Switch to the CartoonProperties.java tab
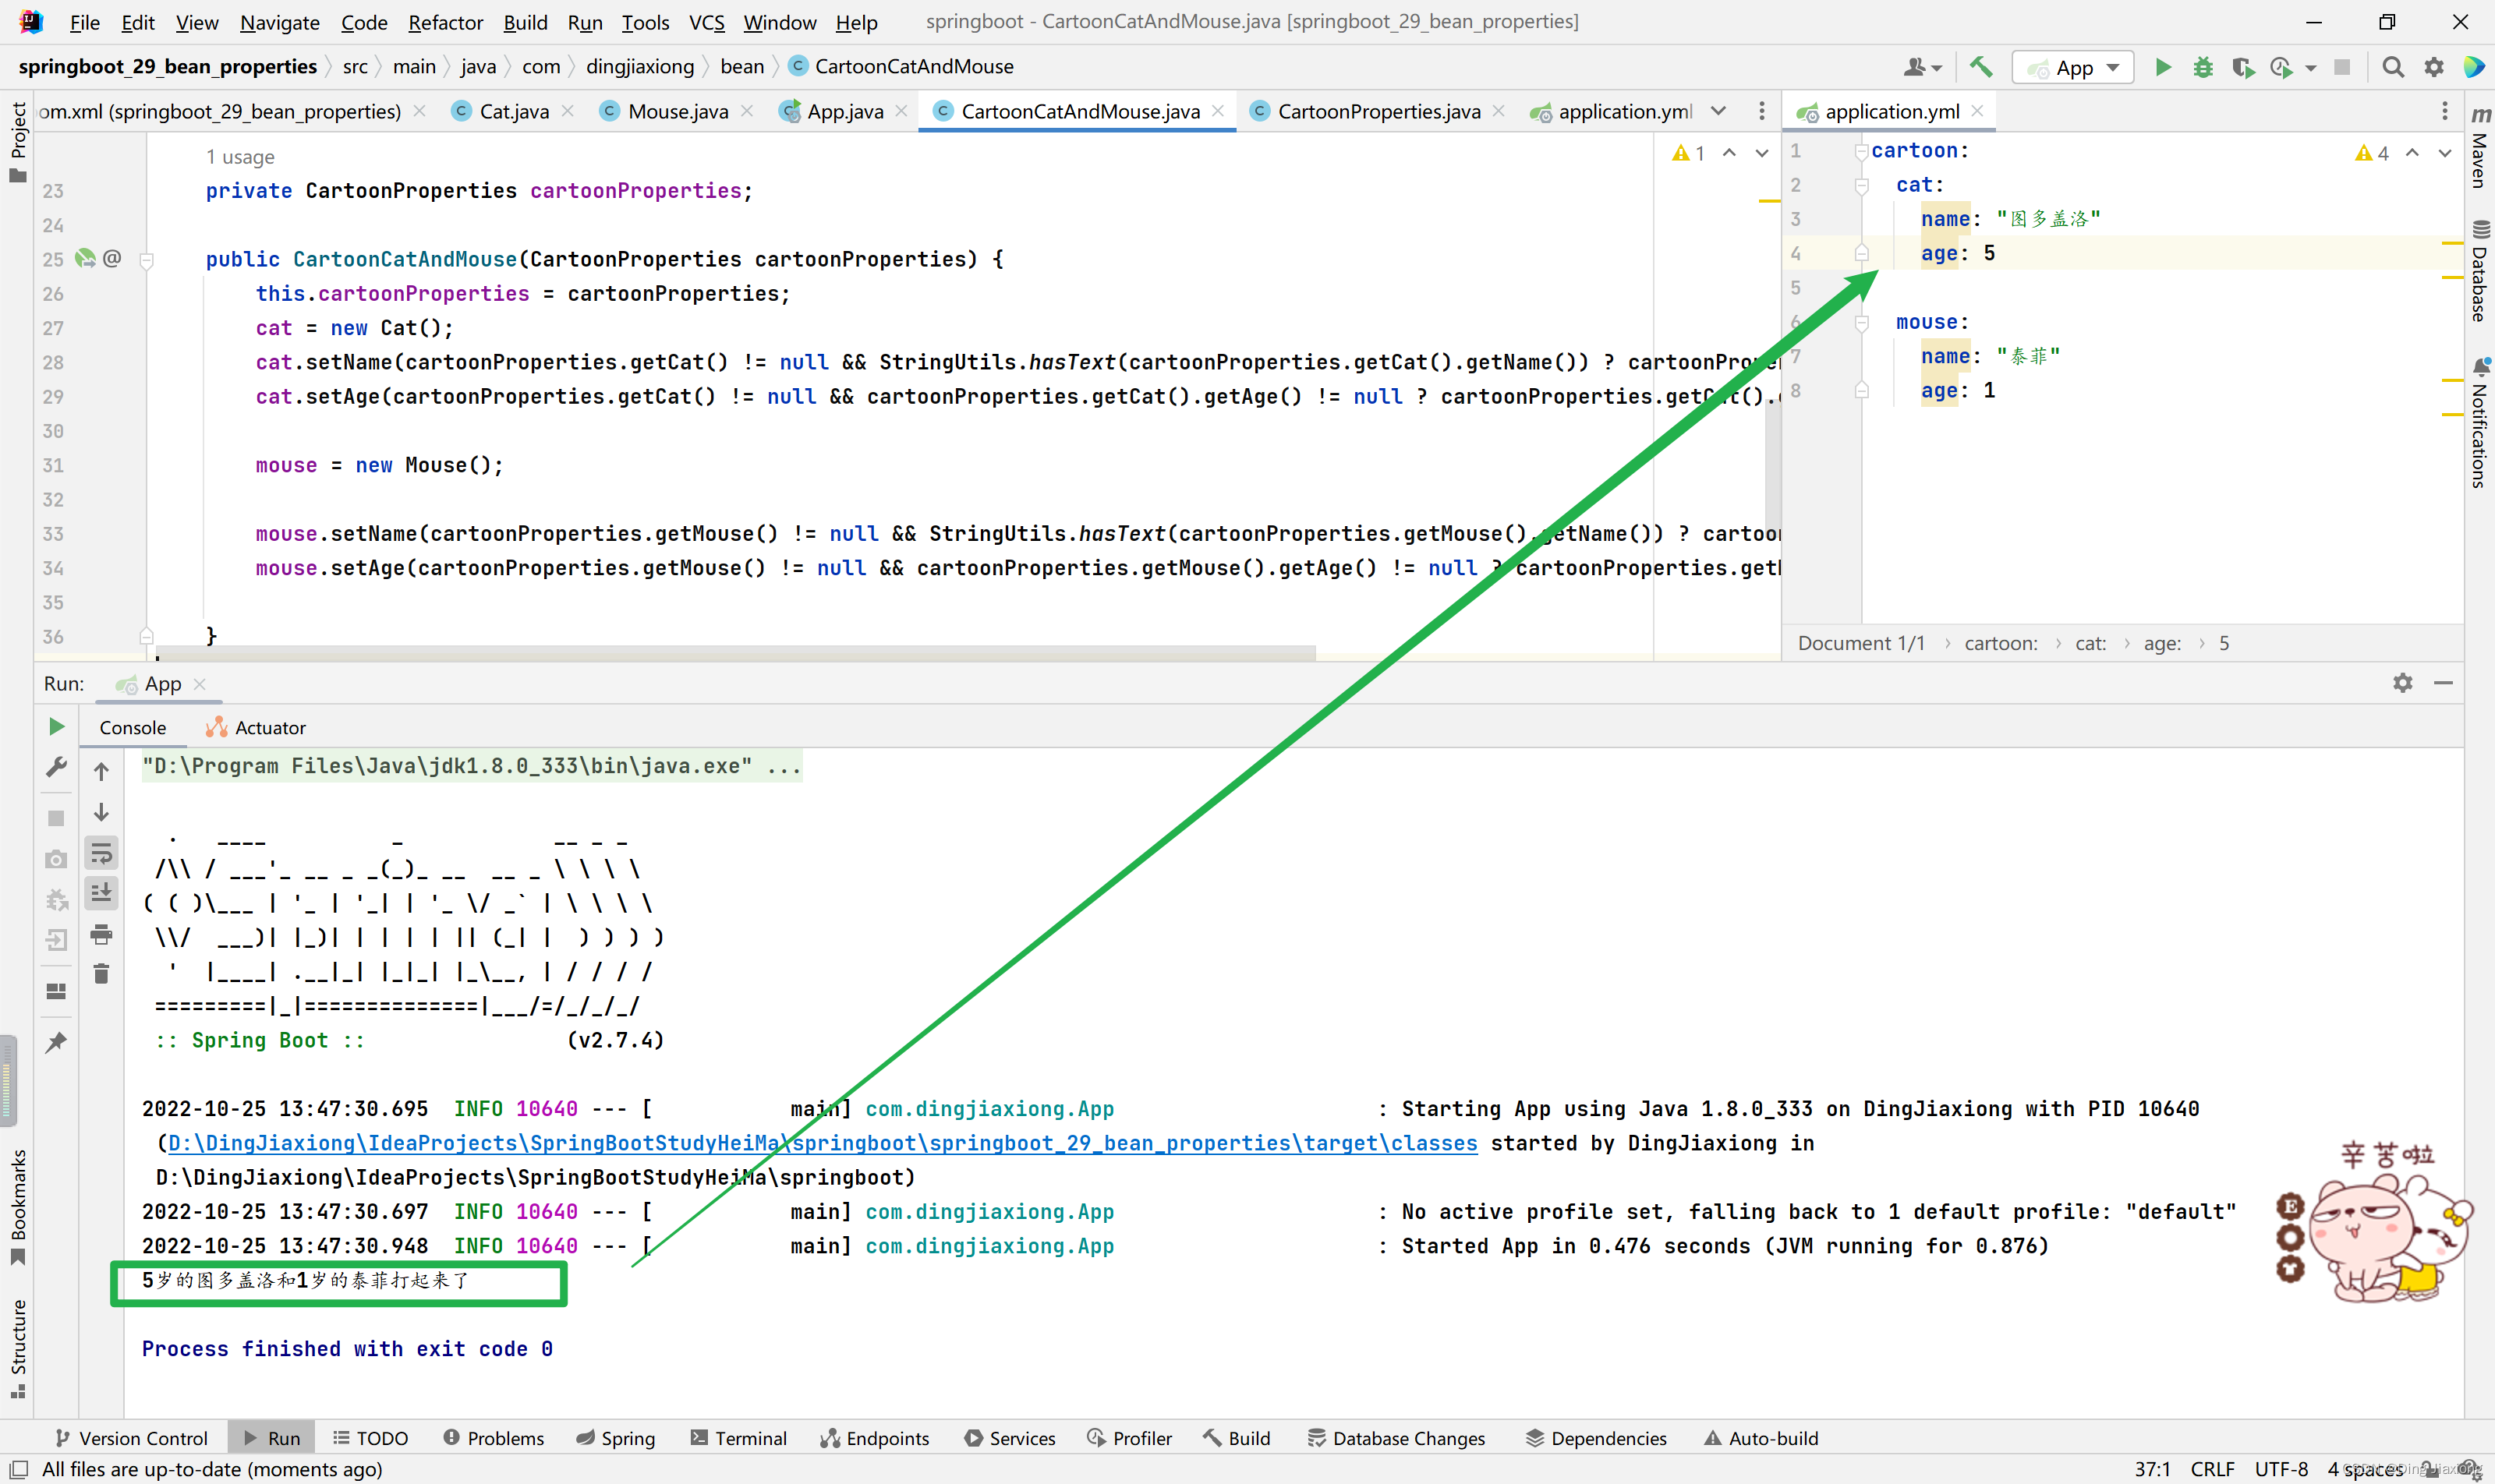Viewport: 2495px width, 1484px height. tap(1378, 111)
